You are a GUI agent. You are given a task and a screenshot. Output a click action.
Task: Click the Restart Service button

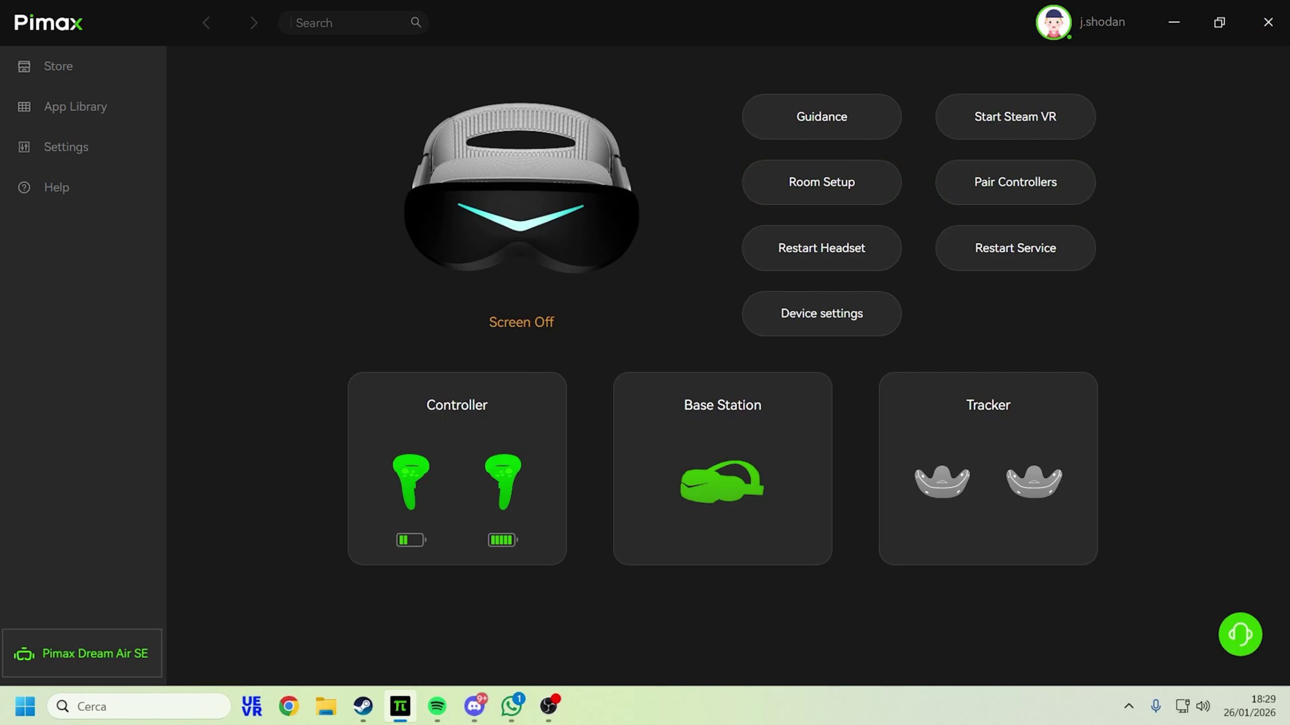point(1015,248)
